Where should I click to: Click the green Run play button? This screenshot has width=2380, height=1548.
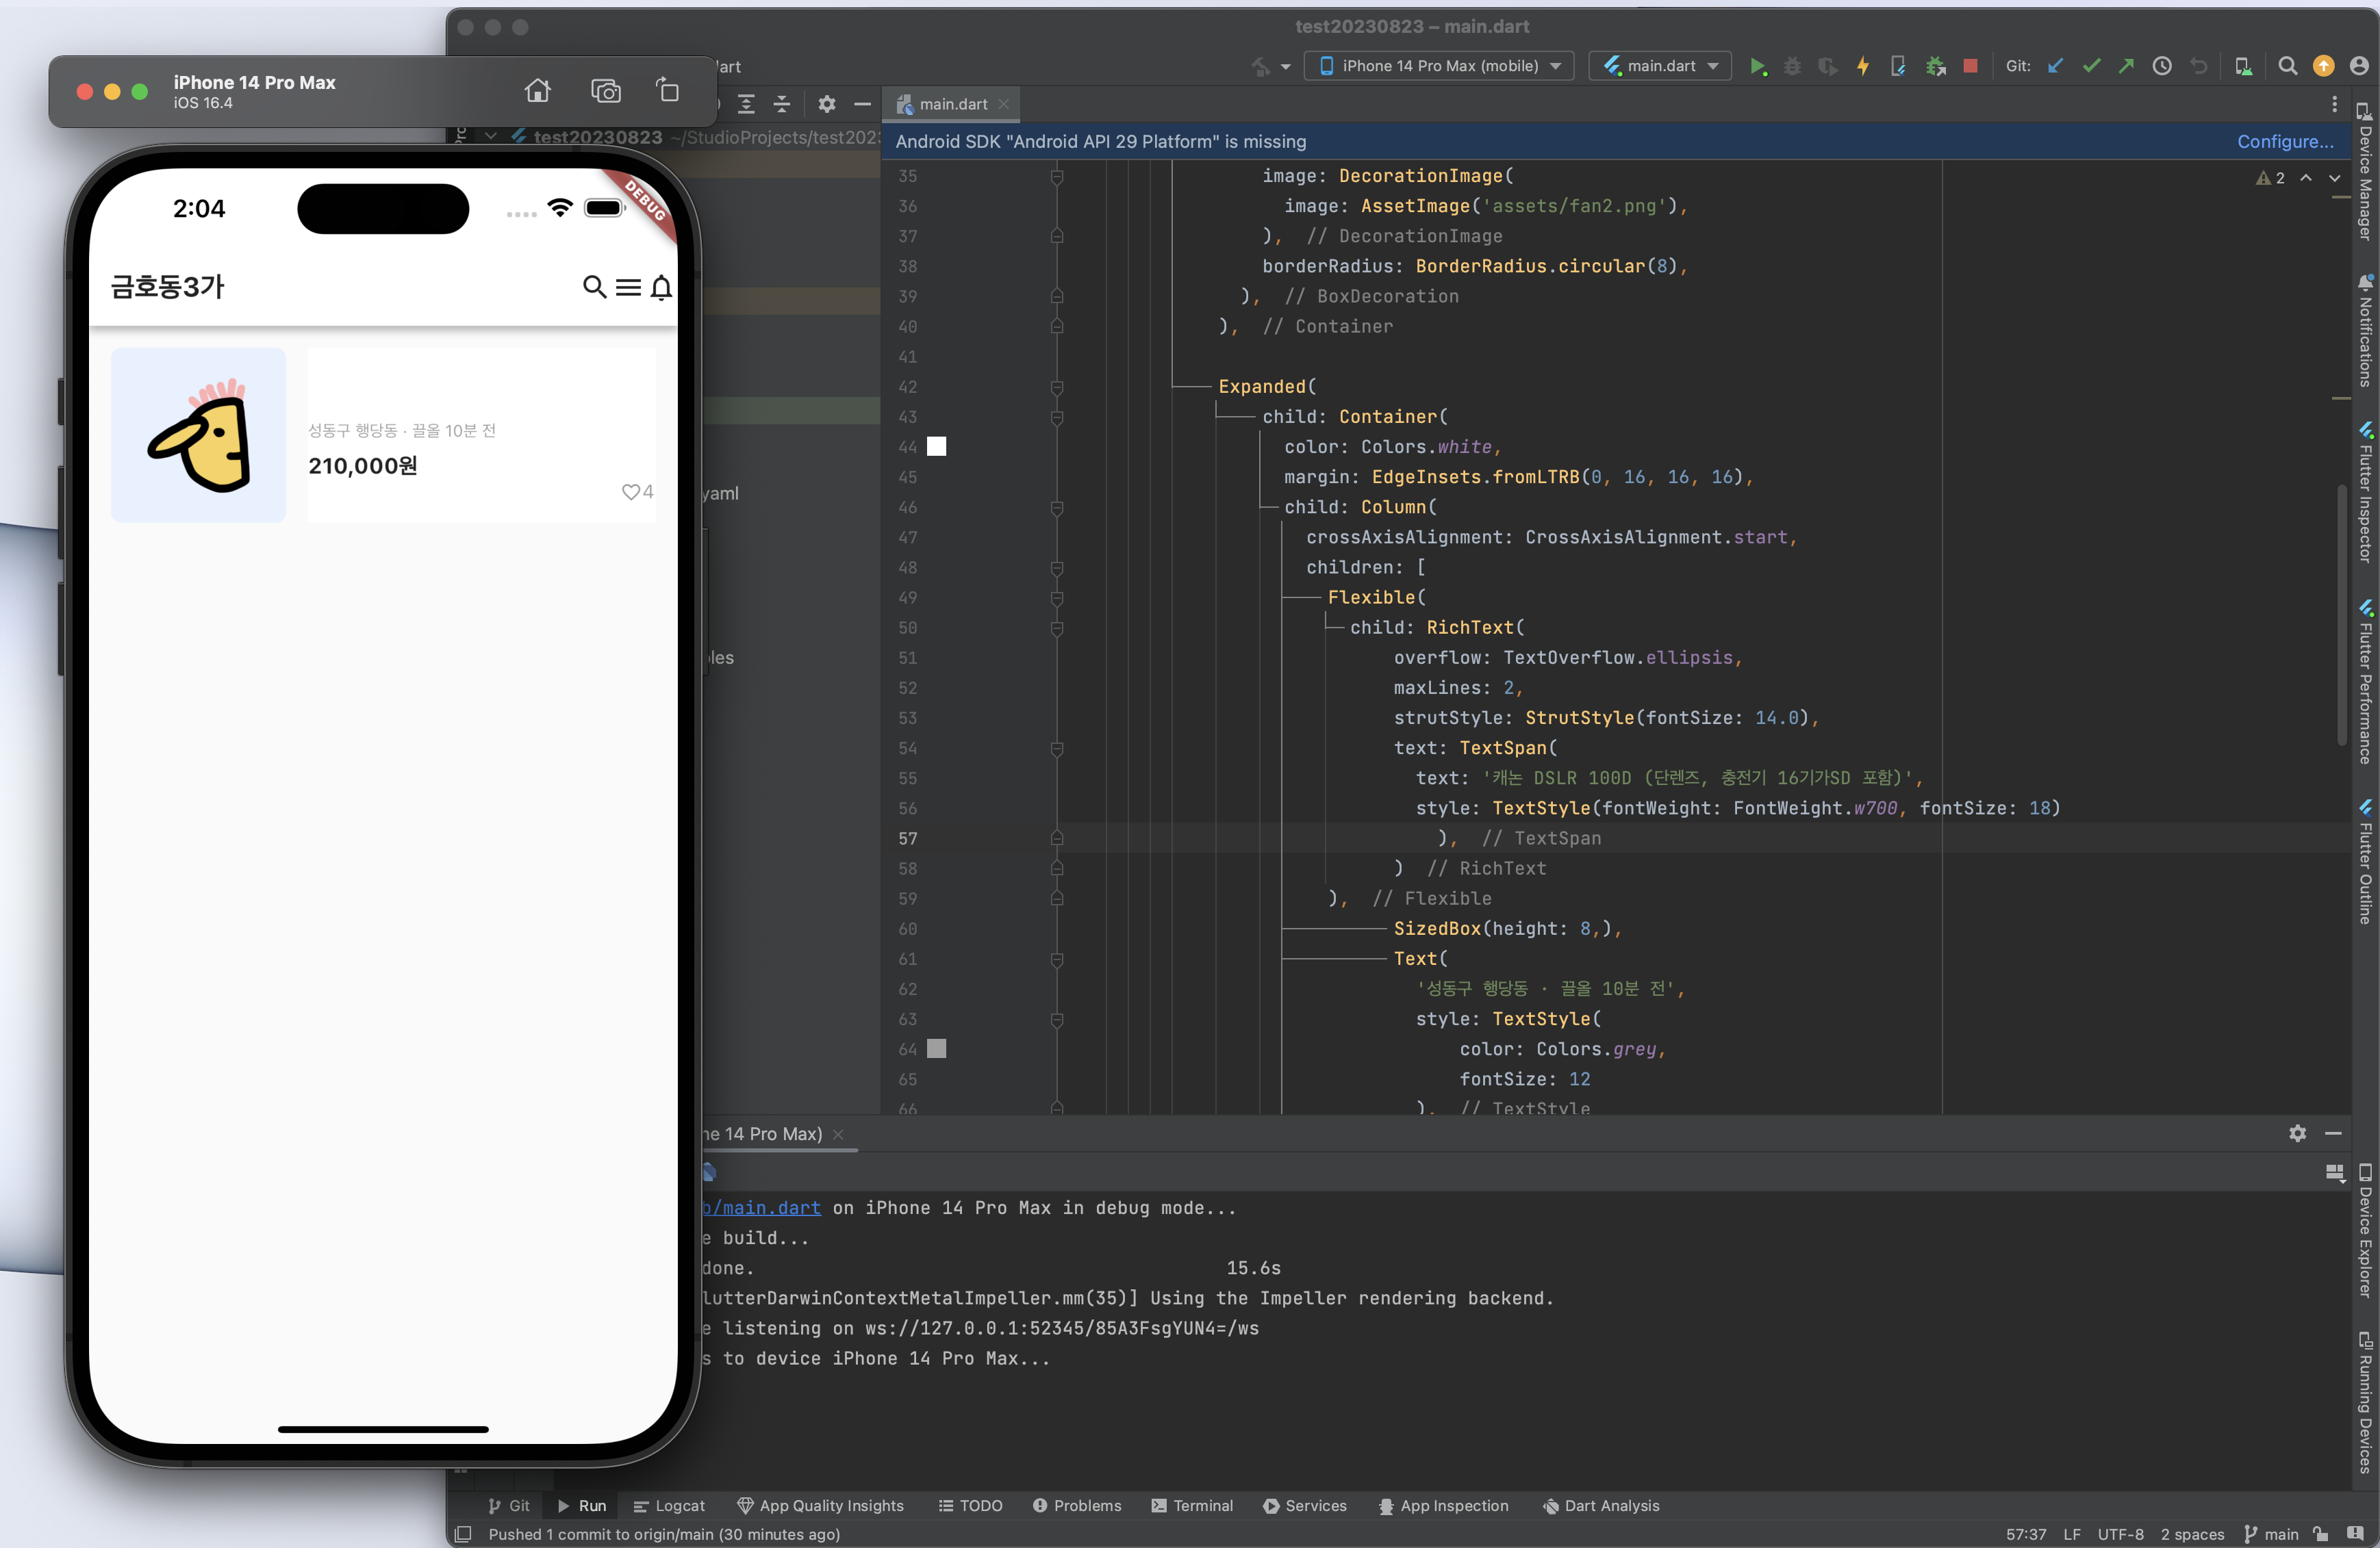[1757, 66]
